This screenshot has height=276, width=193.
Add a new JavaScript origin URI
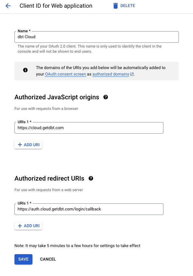coord(28,145)
